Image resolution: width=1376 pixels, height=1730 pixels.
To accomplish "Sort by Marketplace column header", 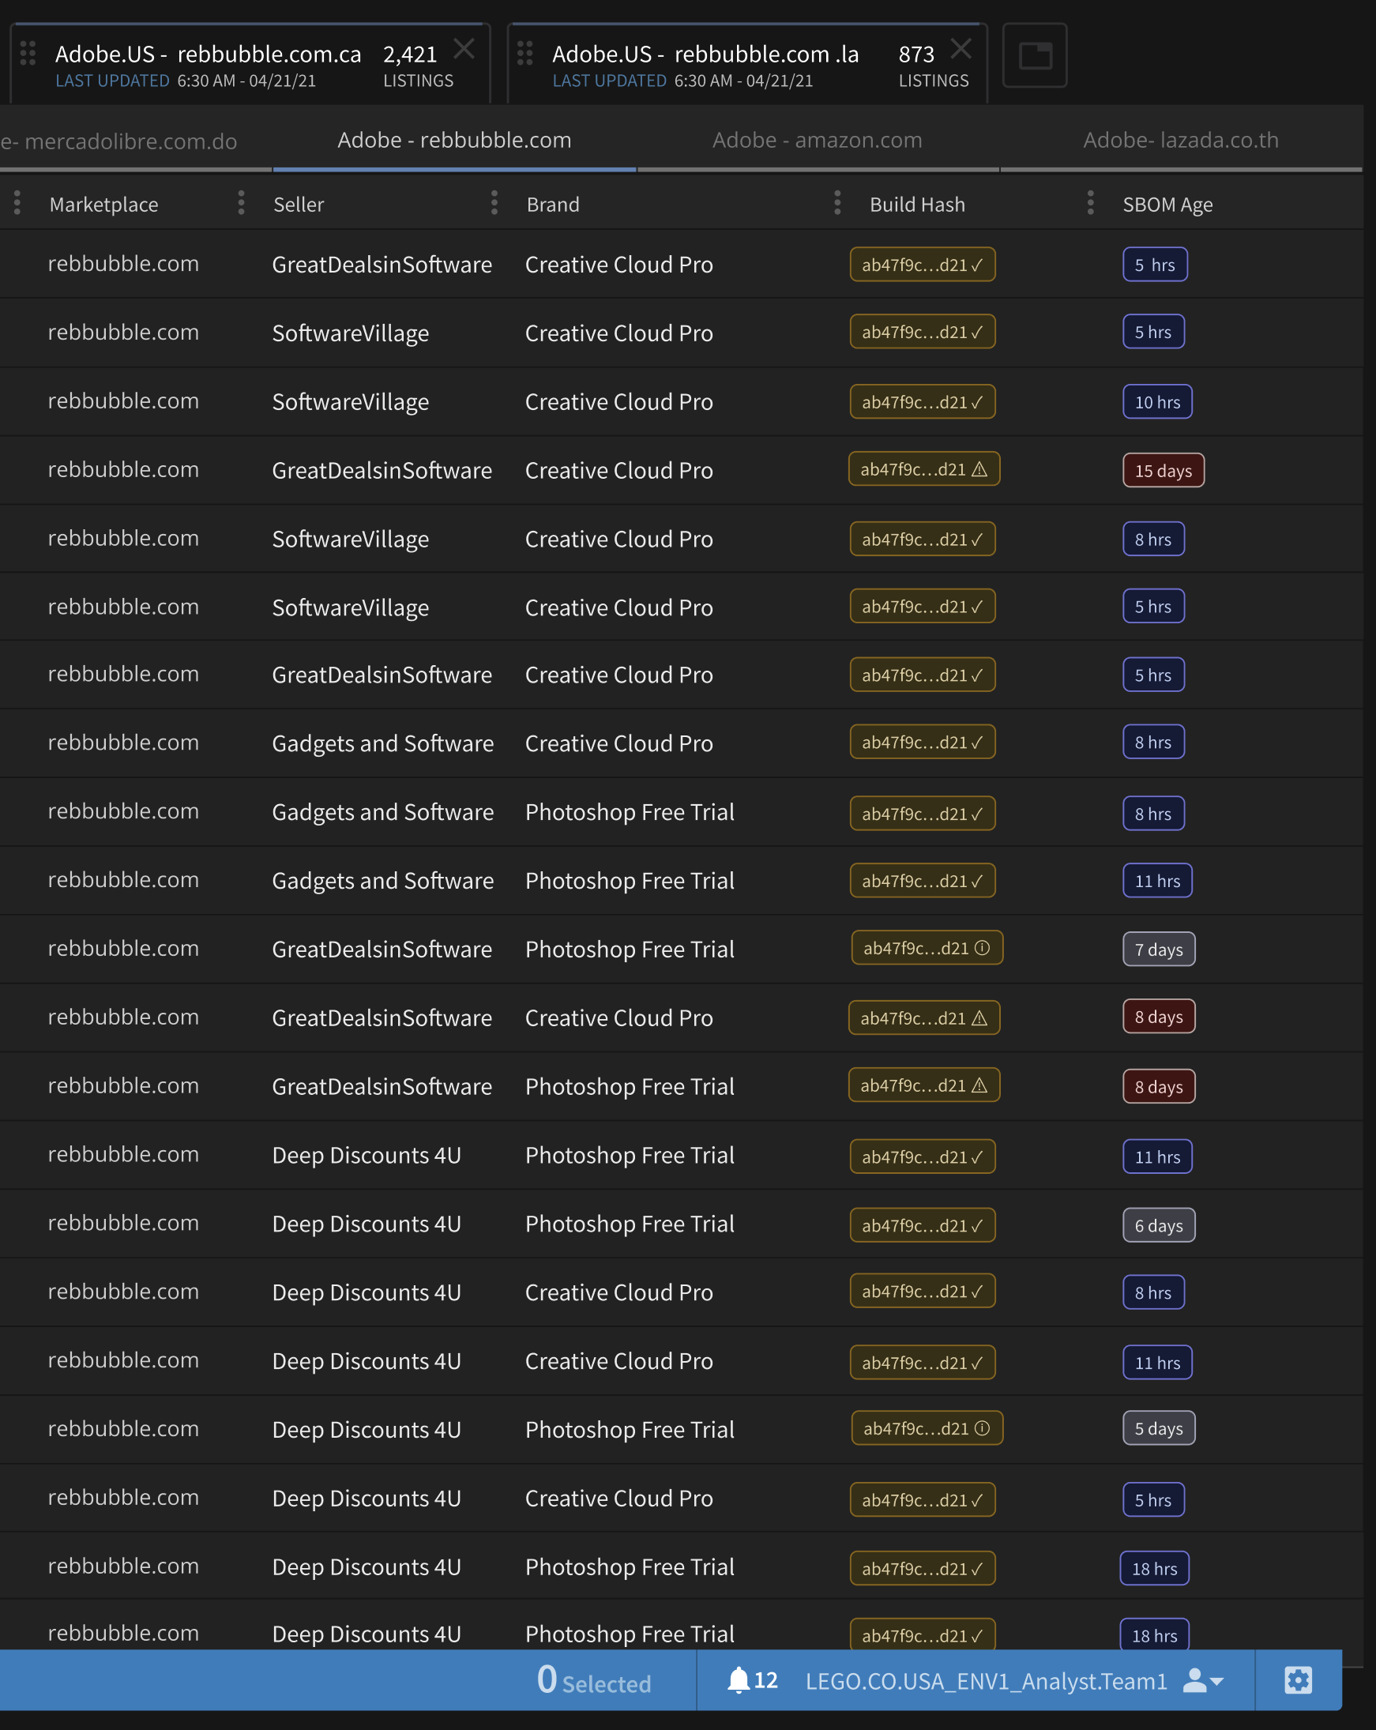I will [x=104, y=205].
